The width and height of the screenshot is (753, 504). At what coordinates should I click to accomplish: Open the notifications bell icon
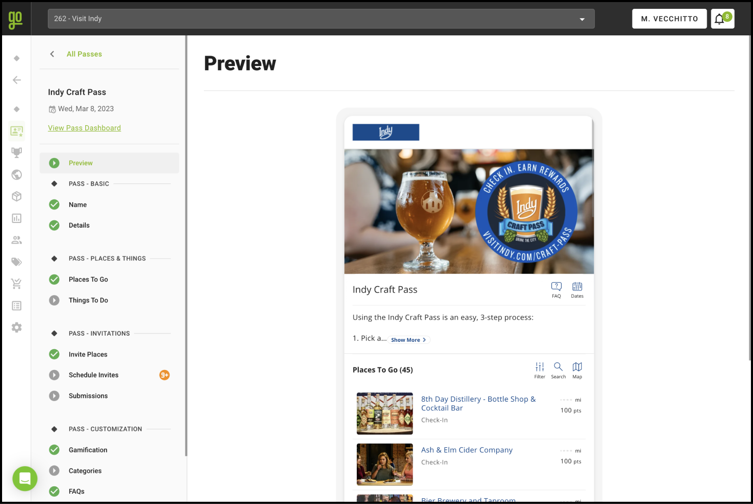click(722, 19)
